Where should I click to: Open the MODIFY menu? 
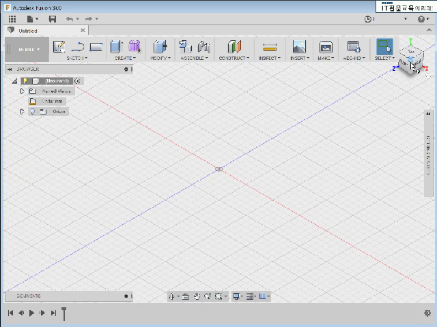click(x=160, y=58)
